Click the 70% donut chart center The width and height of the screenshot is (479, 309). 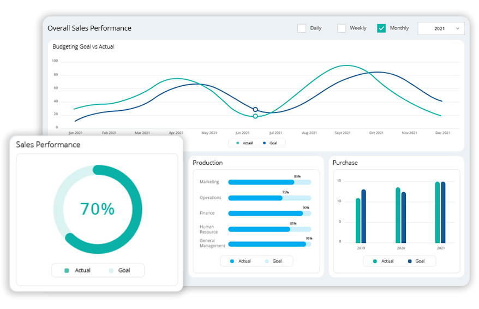coord(98,209)
